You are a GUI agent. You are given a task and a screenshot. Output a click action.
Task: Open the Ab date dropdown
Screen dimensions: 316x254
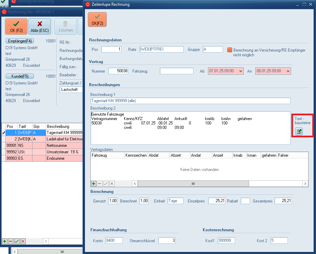[241, 71]
